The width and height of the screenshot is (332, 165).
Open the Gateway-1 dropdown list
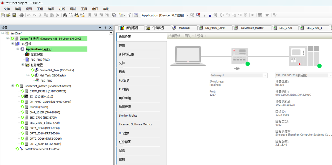(x=265, y=75)
